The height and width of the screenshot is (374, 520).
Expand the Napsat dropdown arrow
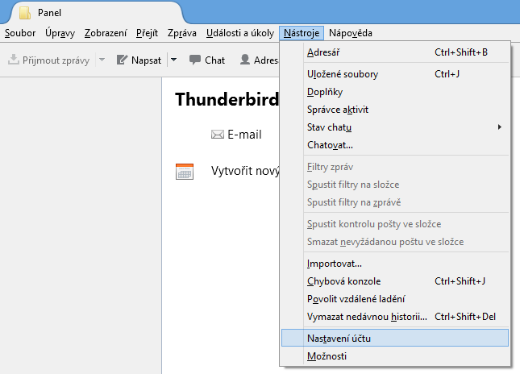click(x=173, y=60)
